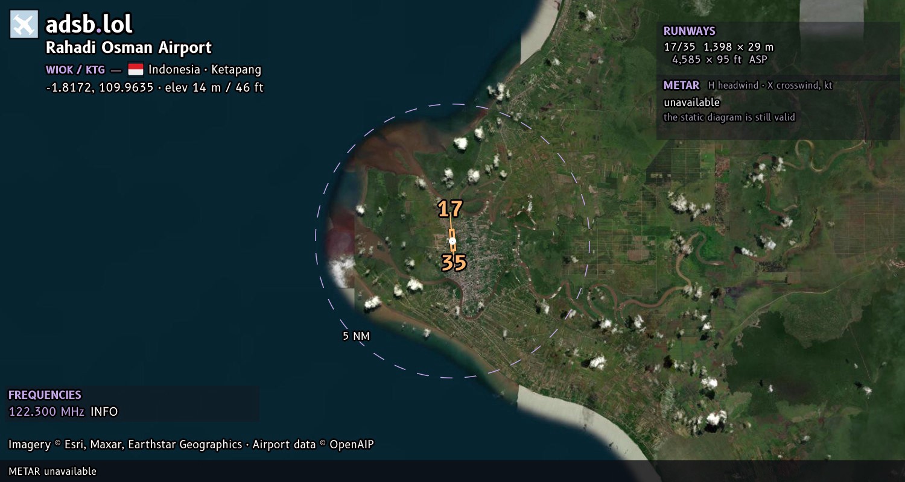The height and width of the screenshot is (482, 905).
Task: Click the imagery and OpenAIP attribution text
Action: (191, 445)
